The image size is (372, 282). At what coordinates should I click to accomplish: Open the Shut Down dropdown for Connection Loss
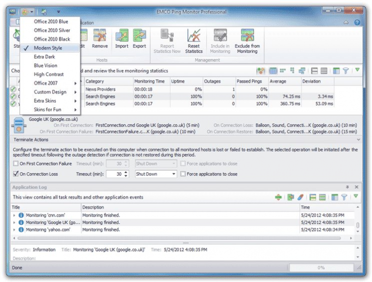pyautogui.click(x=174, y=173)
